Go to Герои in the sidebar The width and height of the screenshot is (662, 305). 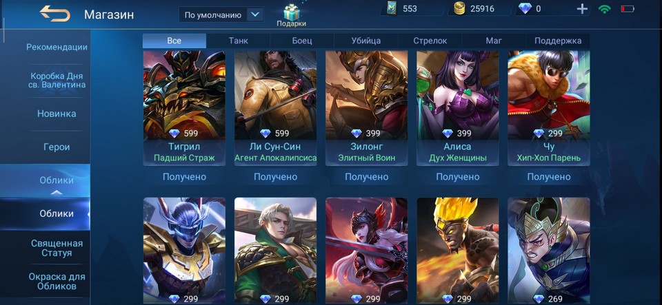click(57, 147)
